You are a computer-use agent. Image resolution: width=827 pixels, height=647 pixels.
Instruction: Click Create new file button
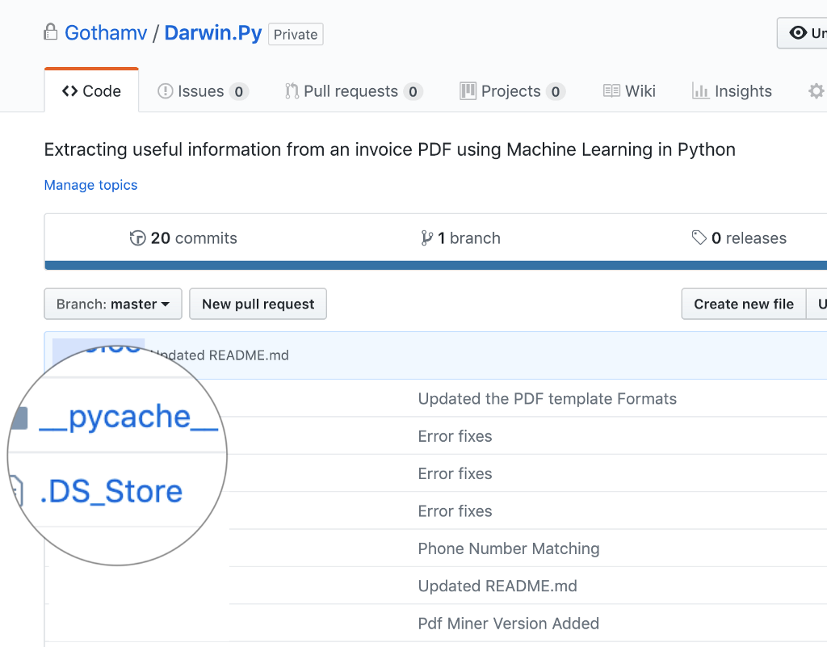click(744, 304)
